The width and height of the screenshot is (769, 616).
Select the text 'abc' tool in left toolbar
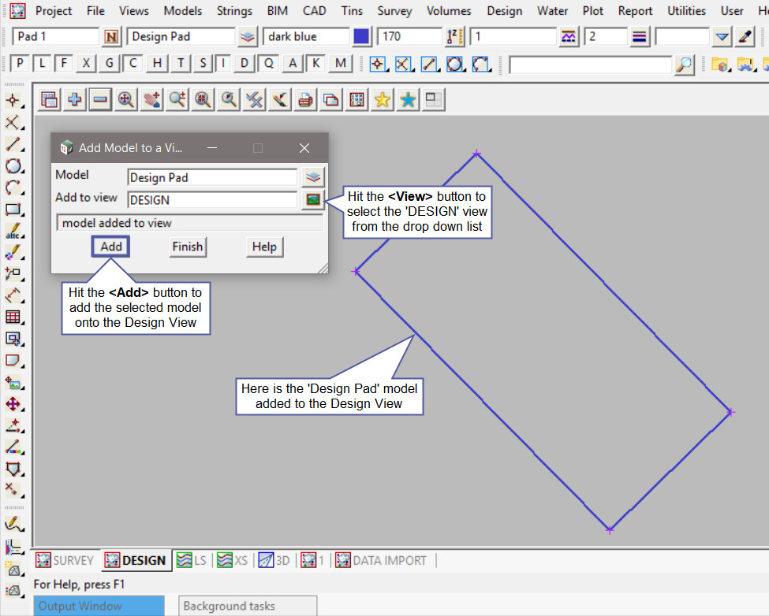(13, 231)
